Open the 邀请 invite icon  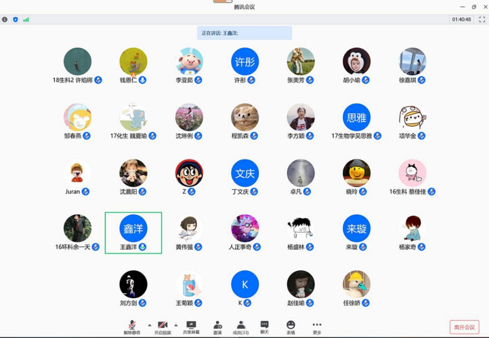218,327
